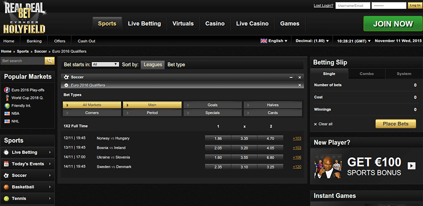423x206 pixels.
Task: Open the Live Betting main tab
Action: pyautogui.click(x=144, y=24)
